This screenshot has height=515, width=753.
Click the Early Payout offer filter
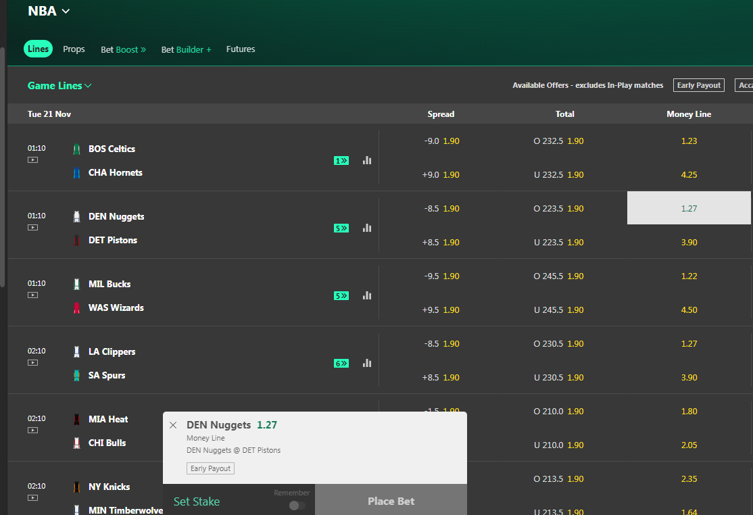point(698,85)
